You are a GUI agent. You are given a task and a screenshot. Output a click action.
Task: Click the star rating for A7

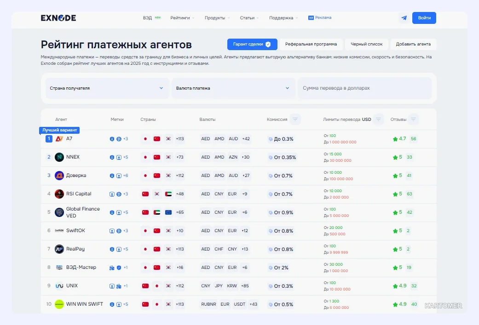(399, 139)
